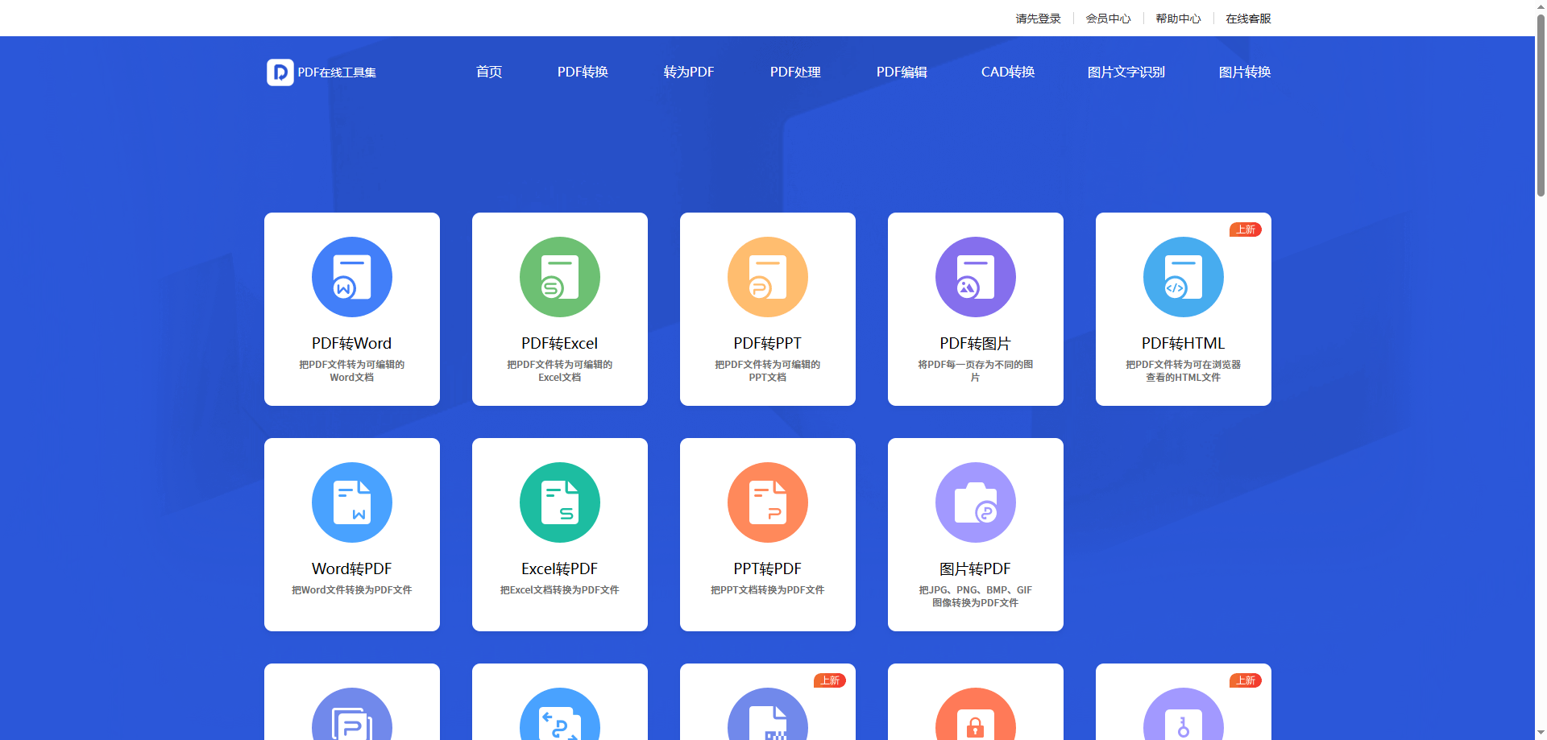Open the Word转PDF blue icon
Viewport: 1547px width, 740px height.
click(352, 502)
